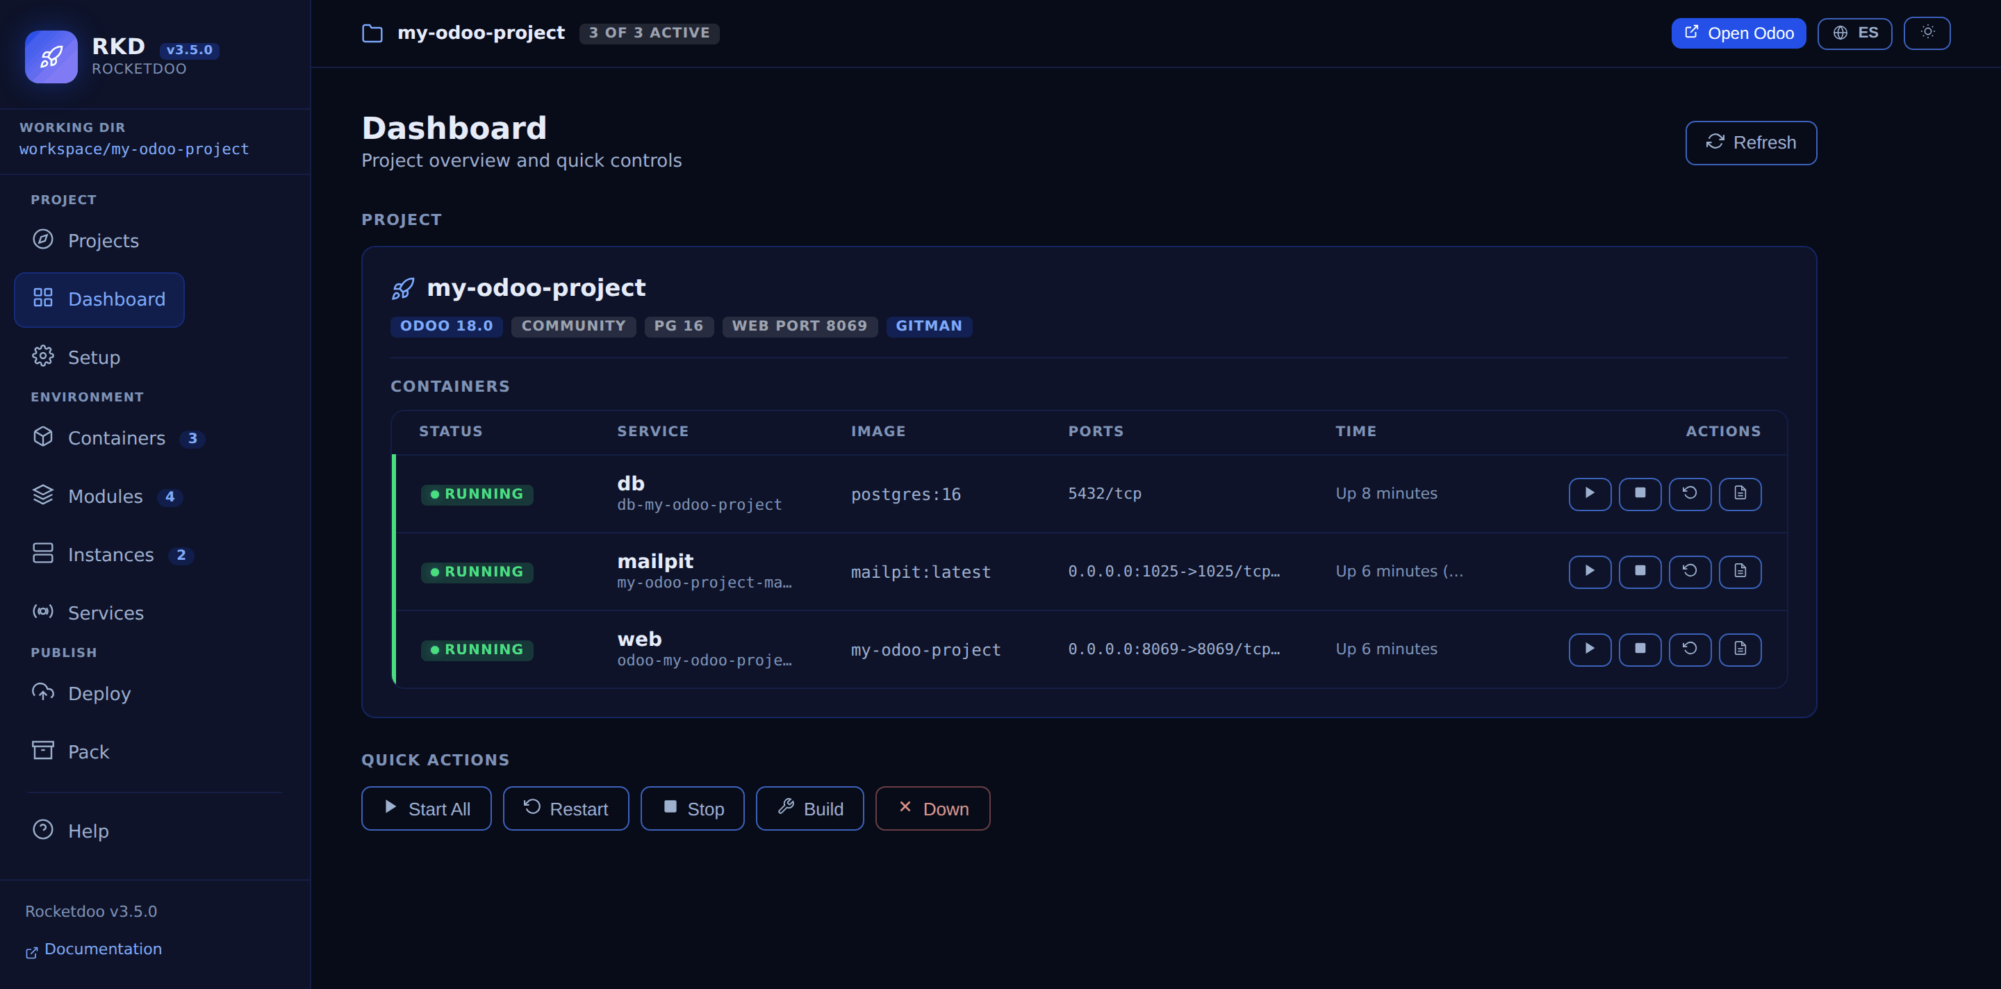
Task: Open Help in the sidebar
Action: coord(70,831)
